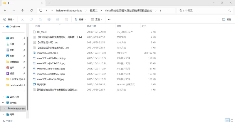Viewport: 235px width, 122px height.
Task: Open the See more (…) toolbar menu
Action: click(x=110, y=19)
